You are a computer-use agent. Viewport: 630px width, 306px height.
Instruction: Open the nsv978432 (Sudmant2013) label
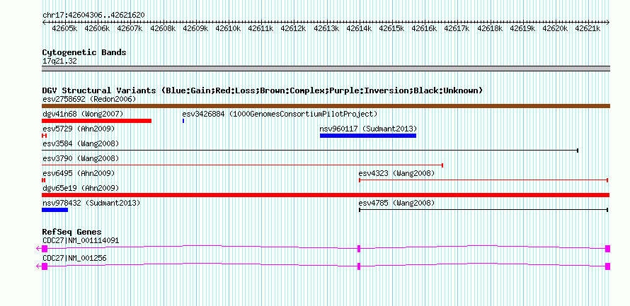91,203
